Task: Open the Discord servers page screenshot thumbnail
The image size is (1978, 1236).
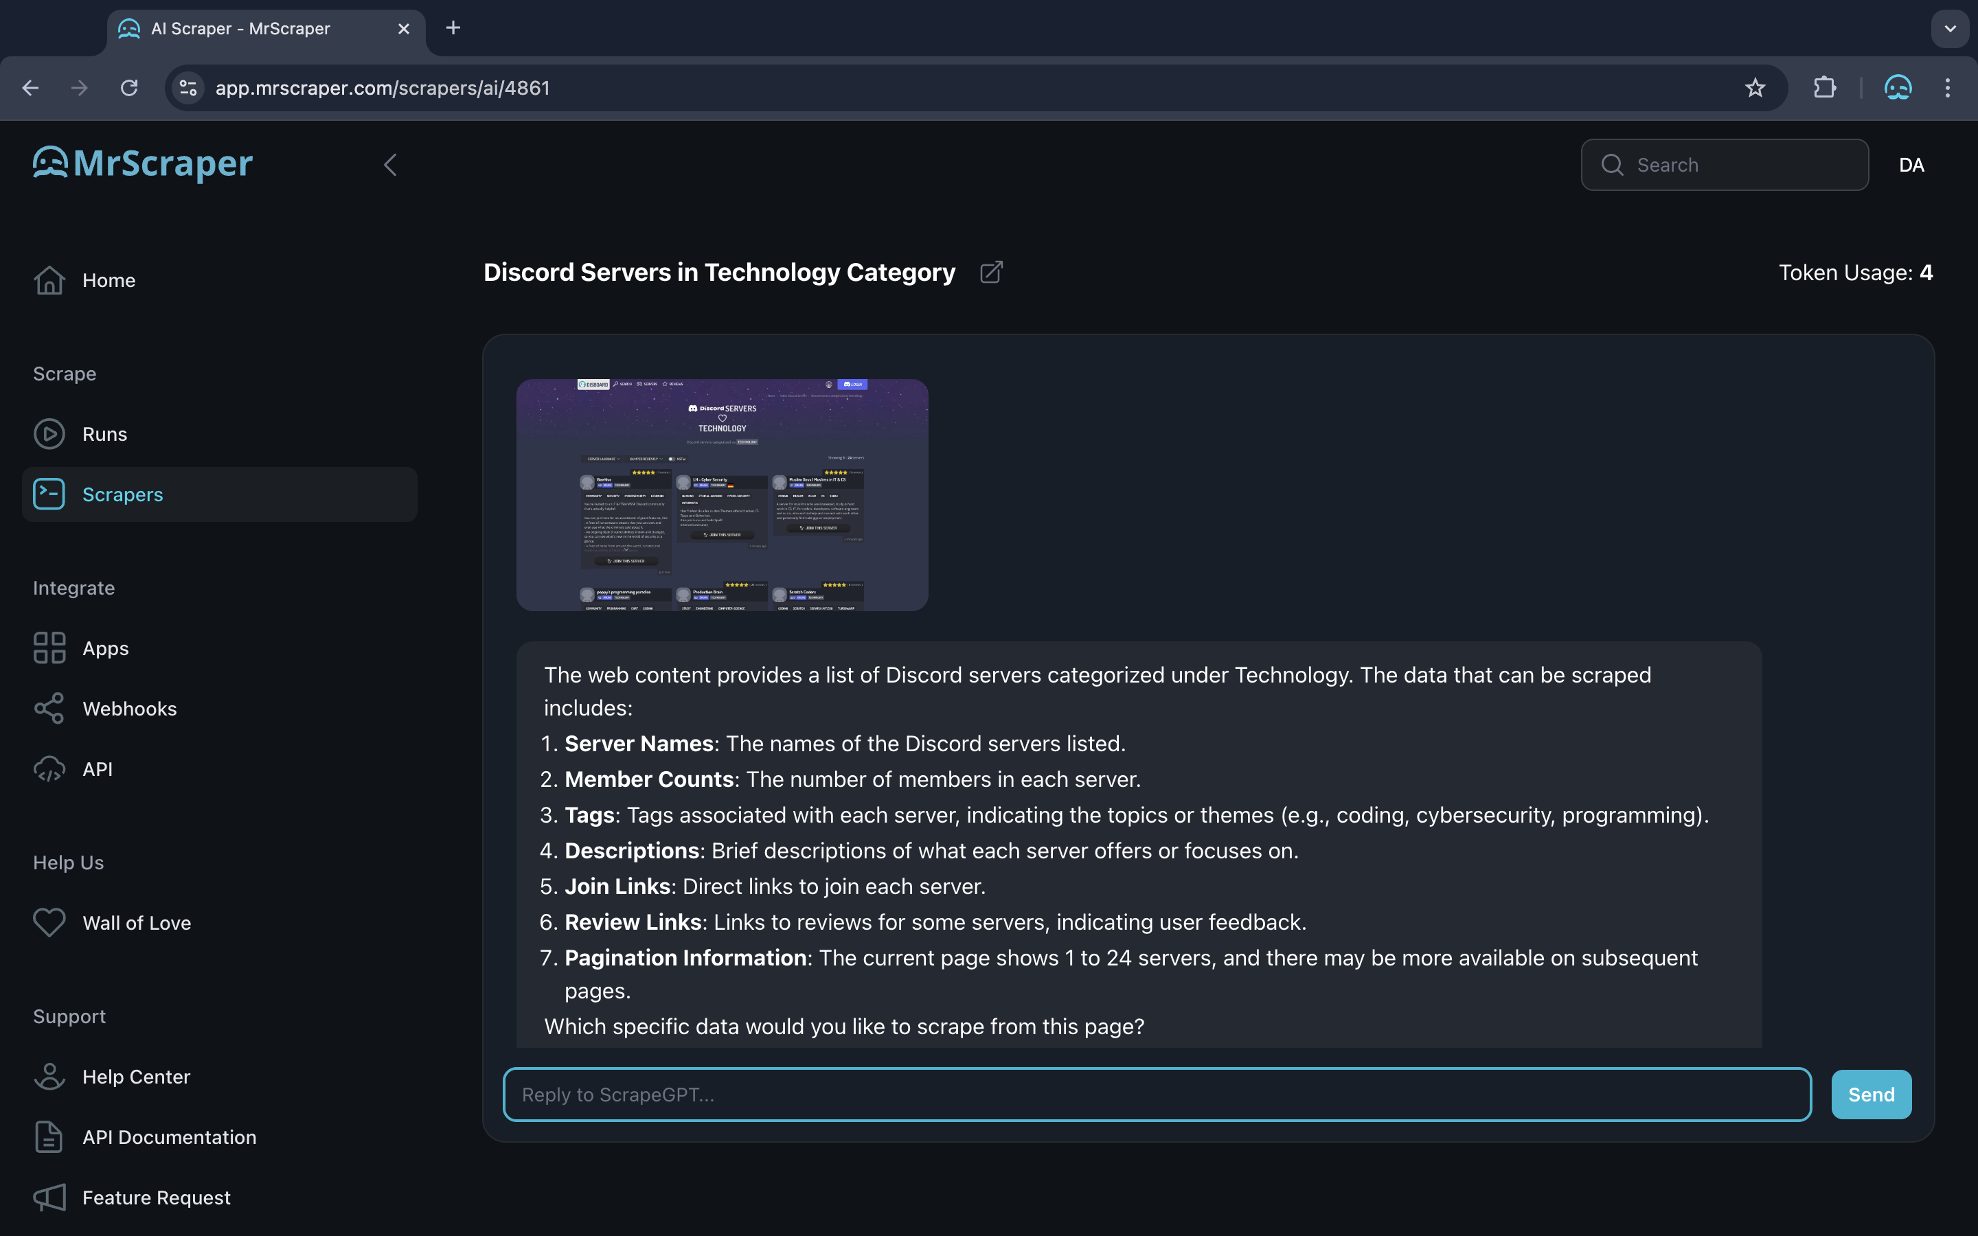Action: (x=722, y=494)
